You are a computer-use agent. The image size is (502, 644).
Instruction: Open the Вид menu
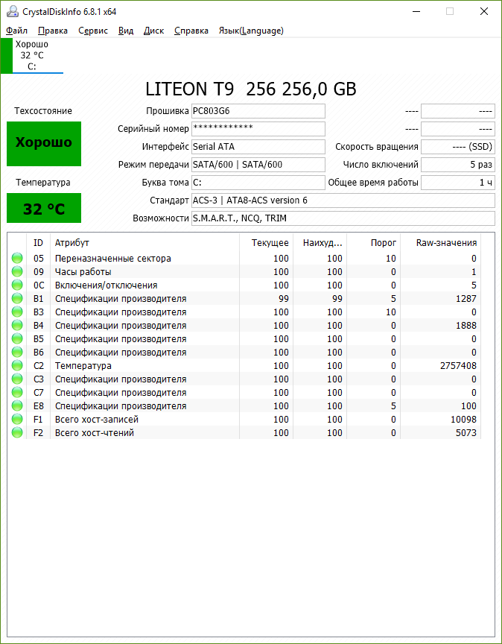pyautogui.click(x=126, y=31)
